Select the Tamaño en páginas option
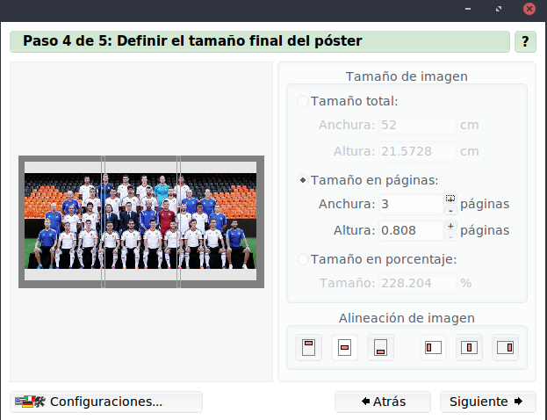 [303, 180]
